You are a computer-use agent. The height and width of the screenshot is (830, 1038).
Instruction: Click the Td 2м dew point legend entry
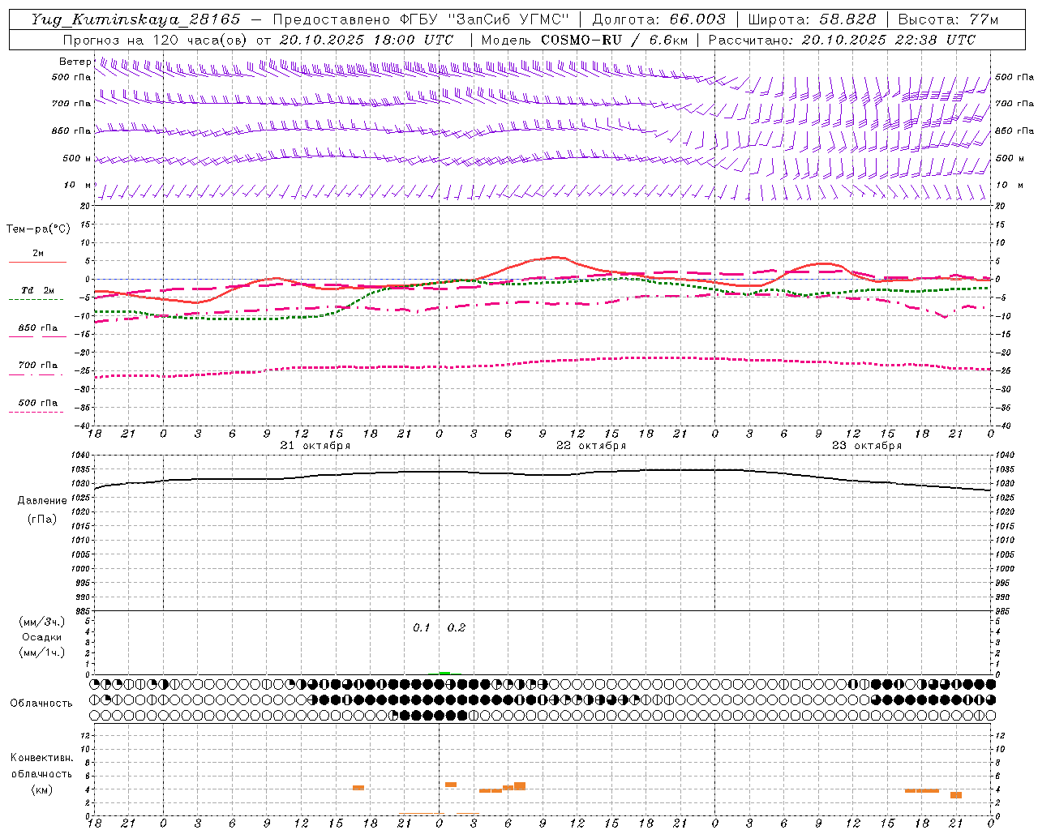coord(38,290)
